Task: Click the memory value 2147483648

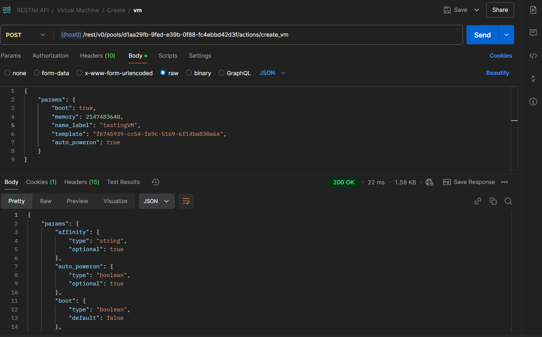Action: point(103,117)
